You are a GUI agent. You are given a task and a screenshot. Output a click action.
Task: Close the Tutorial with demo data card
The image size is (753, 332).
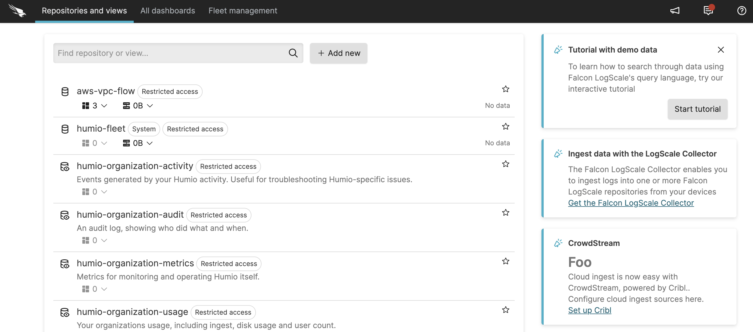click(x=721, y=50)
